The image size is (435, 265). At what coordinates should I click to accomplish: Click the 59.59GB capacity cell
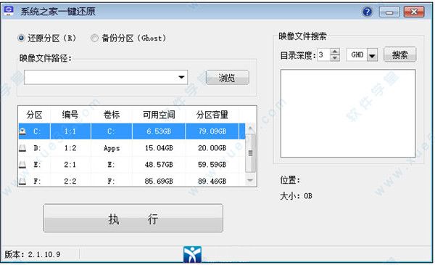[x=212, y=165]
